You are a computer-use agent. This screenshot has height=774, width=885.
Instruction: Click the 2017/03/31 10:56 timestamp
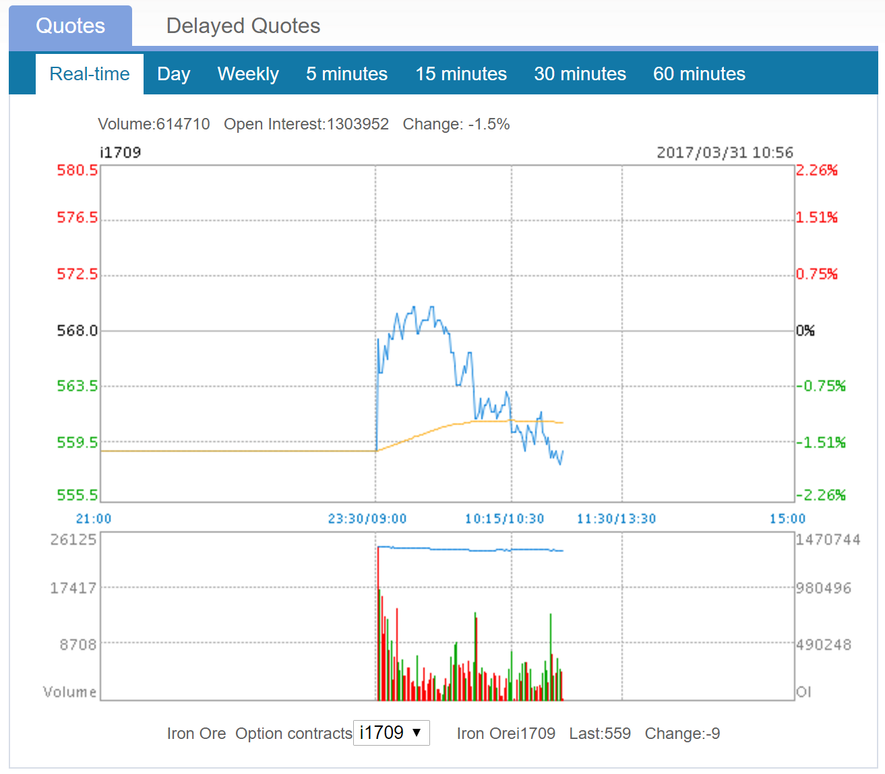pyautogui.click(x=725, y=152)
